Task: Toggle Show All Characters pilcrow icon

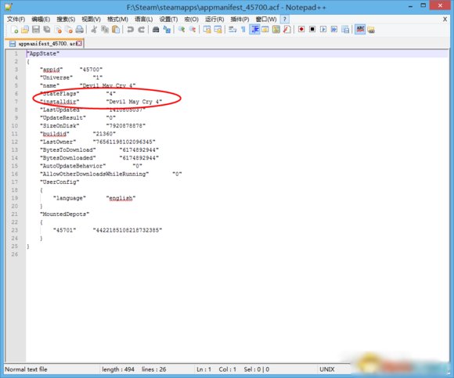Action: point(243,30)
